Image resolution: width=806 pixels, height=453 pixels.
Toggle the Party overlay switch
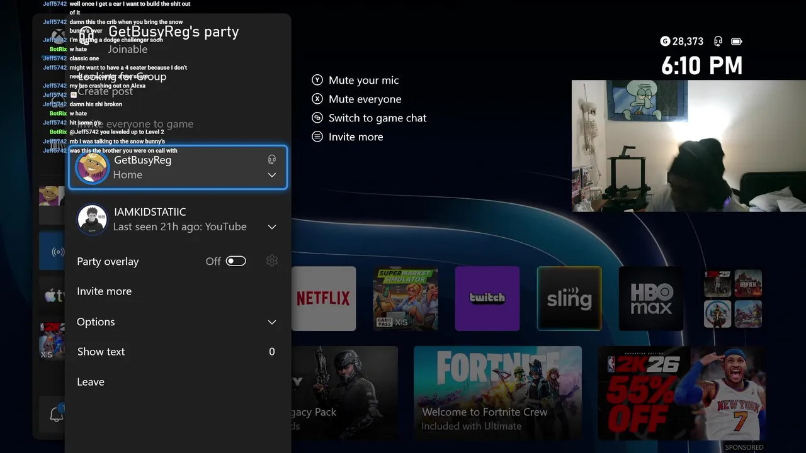236,261
